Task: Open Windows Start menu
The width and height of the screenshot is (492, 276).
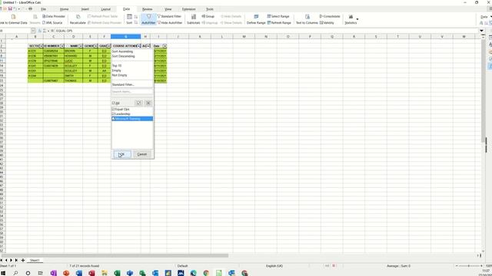Action: (x=3, y=273)
